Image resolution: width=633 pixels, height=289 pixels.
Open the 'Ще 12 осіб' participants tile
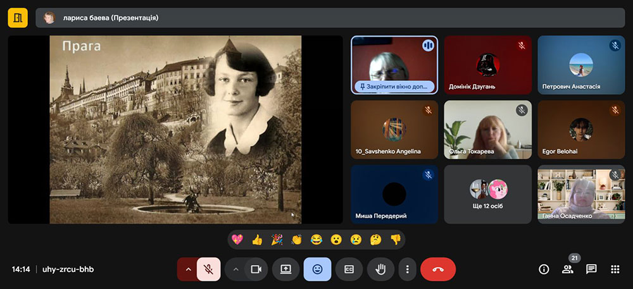point(487,194)
